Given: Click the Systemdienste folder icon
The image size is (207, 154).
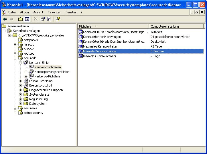Looking at the screenshot, I should coord(26,95).
